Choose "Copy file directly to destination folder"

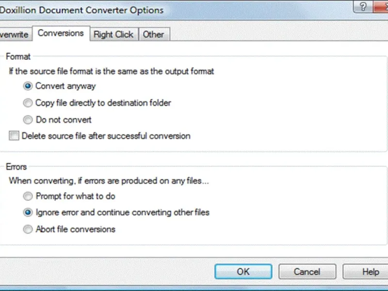tap(28, 103)
